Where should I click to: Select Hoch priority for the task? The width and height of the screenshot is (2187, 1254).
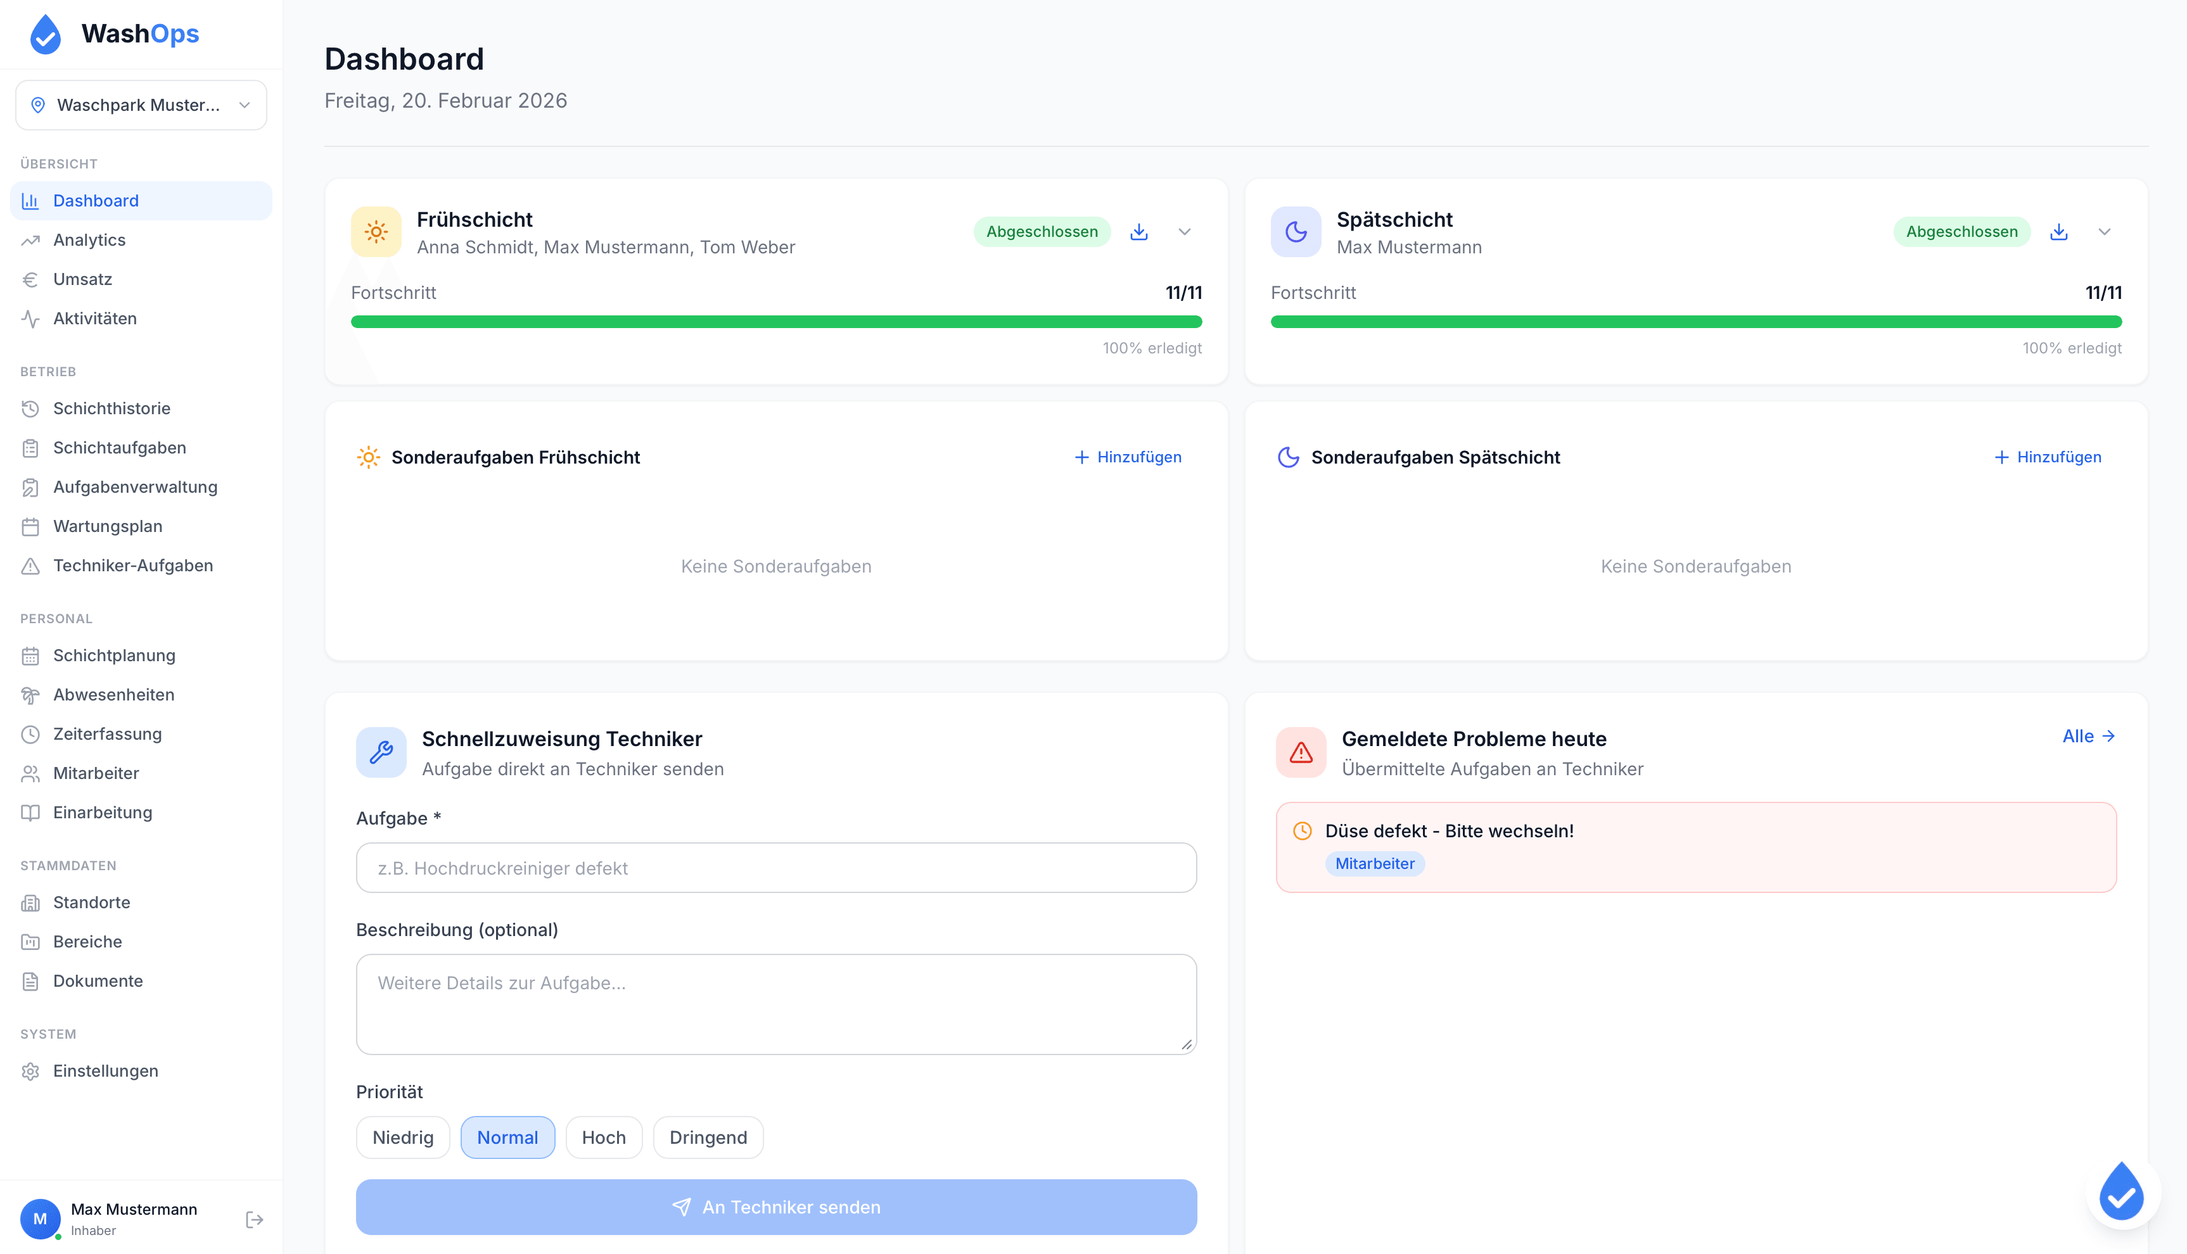click(x=604, y=1137)
